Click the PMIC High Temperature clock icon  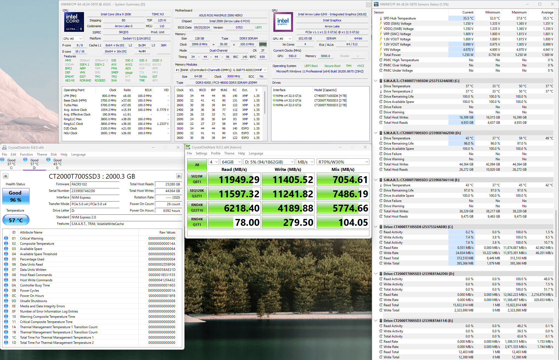coord(381,60)
